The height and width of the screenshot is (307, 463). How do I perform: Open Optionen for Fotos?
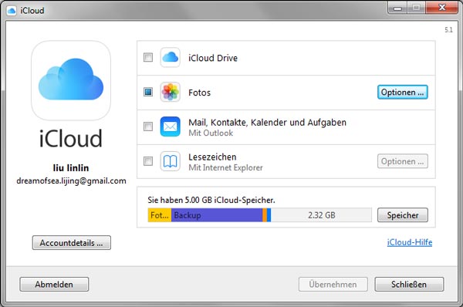pyautogui.click(x=403, y=92)
